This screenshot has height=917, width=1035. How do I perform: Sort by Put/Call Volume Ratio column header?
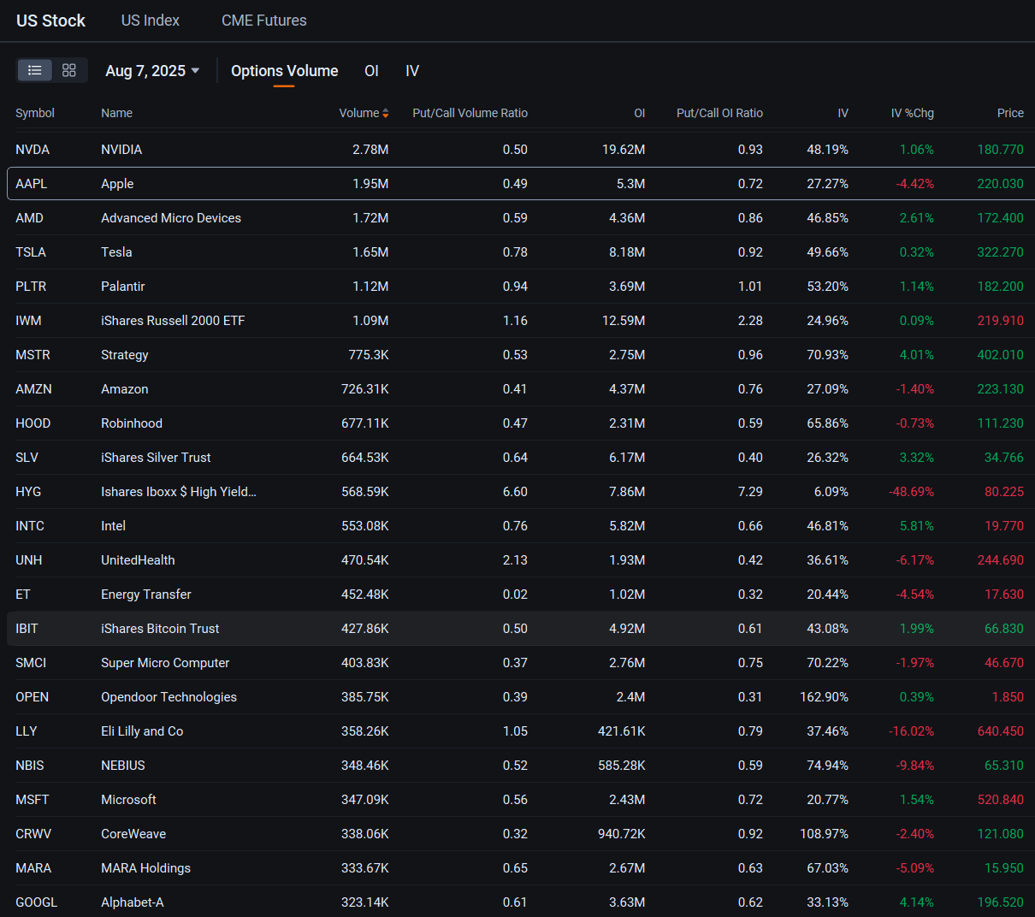(470, 113)
